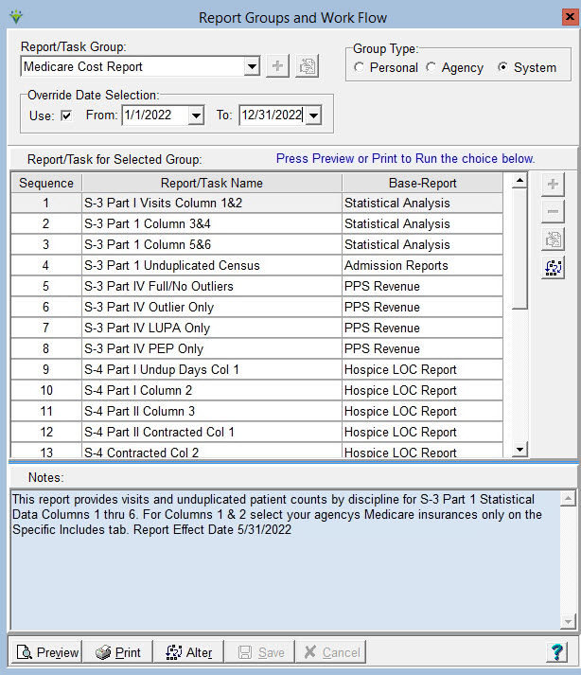Viewport: 581px width, 675px height.
Task: Click the Alter button
Action: point(188,652)
